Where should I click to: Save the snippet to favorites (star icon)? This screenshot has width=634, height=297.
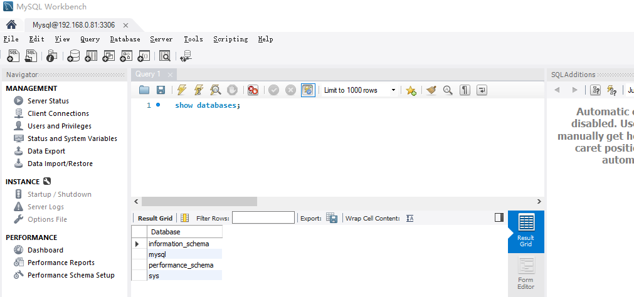point(411,90)
